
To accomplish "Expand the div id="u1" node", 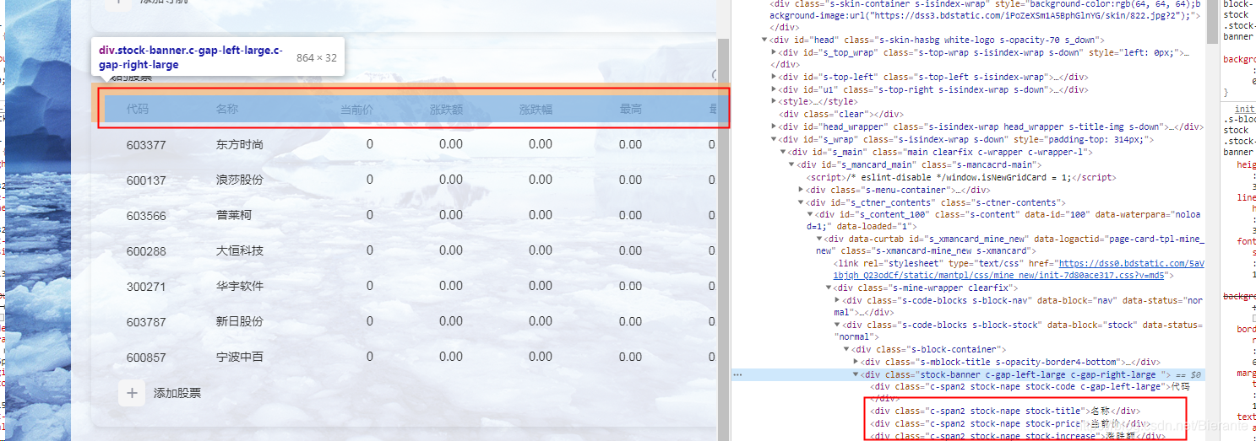I will click(774, 89).
